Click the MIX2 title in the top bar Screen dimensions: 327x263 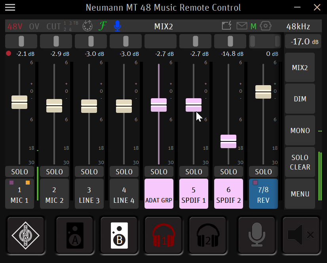pos(163,27)
